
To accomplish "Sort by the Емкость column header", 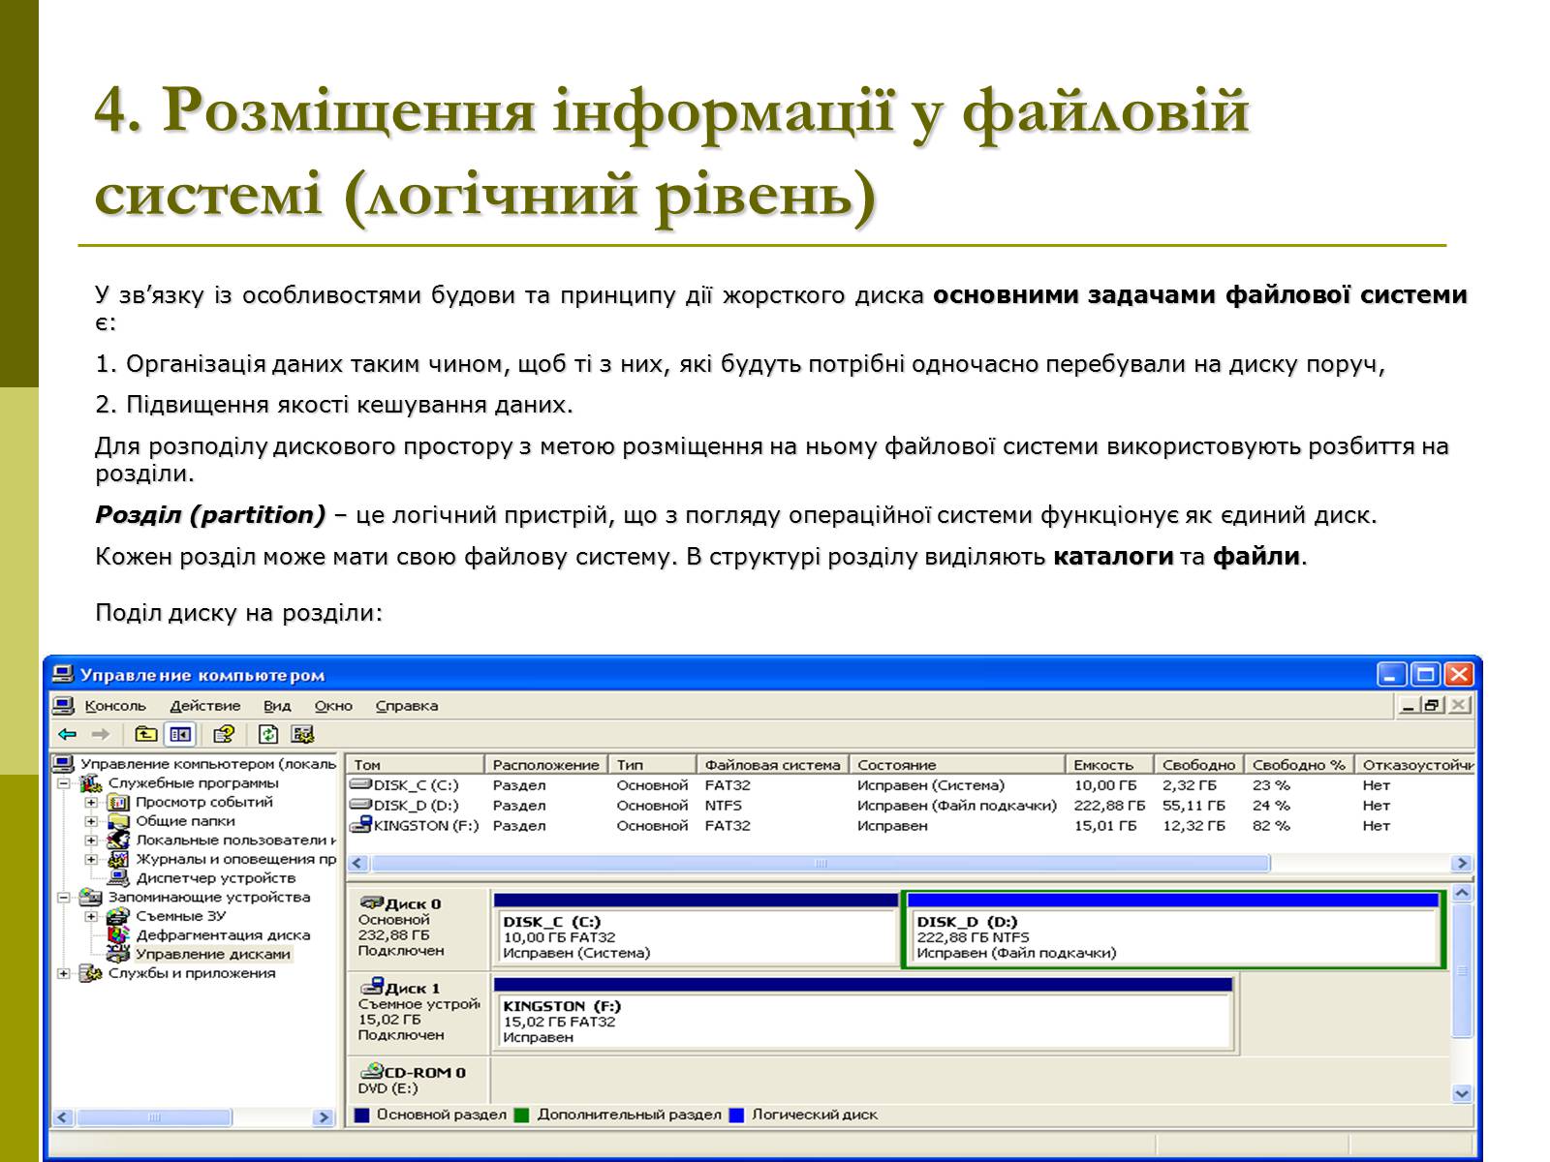I will tap(1110, 765).
